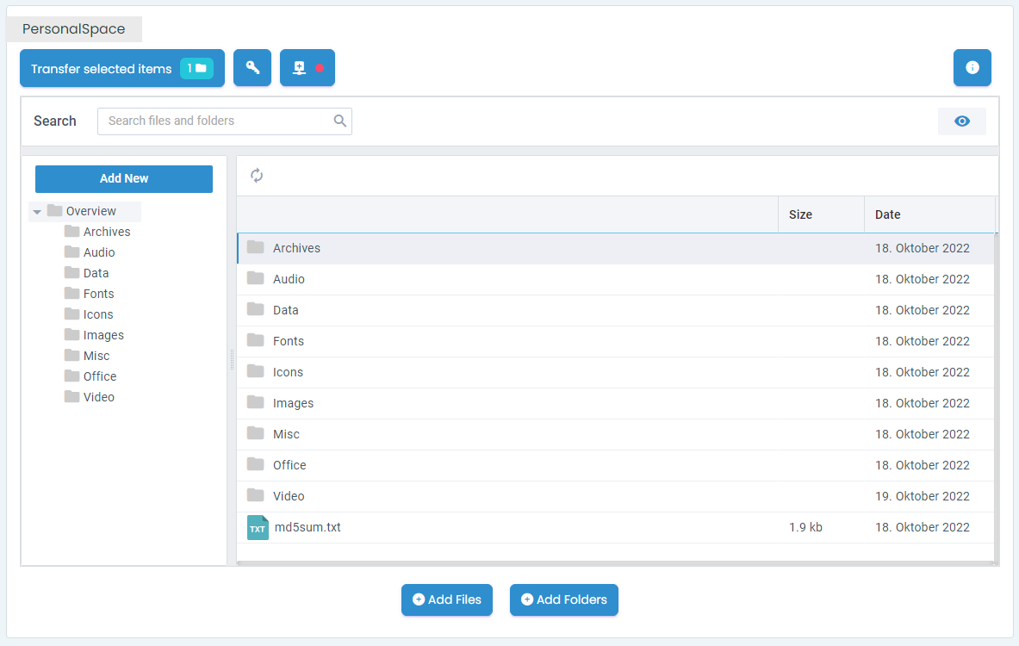Click the Add Folders button
The height and width of the screenshot is (646, 1019).
[563, 599]
